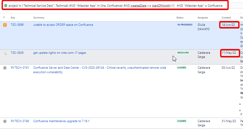Click the created date 14/Jun/22

[228, 25]
